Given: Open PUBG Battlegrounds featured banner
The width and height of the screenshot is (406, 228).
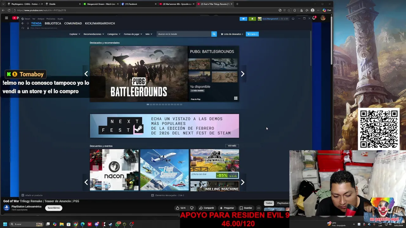Looking at the screenshot, I should pos(164,74).
